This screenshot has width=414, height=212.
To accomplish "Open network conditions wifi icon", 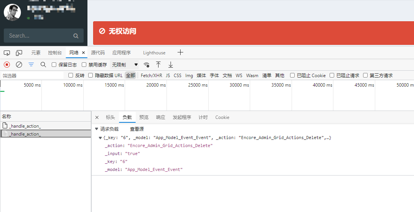I will tap(146, 65).
